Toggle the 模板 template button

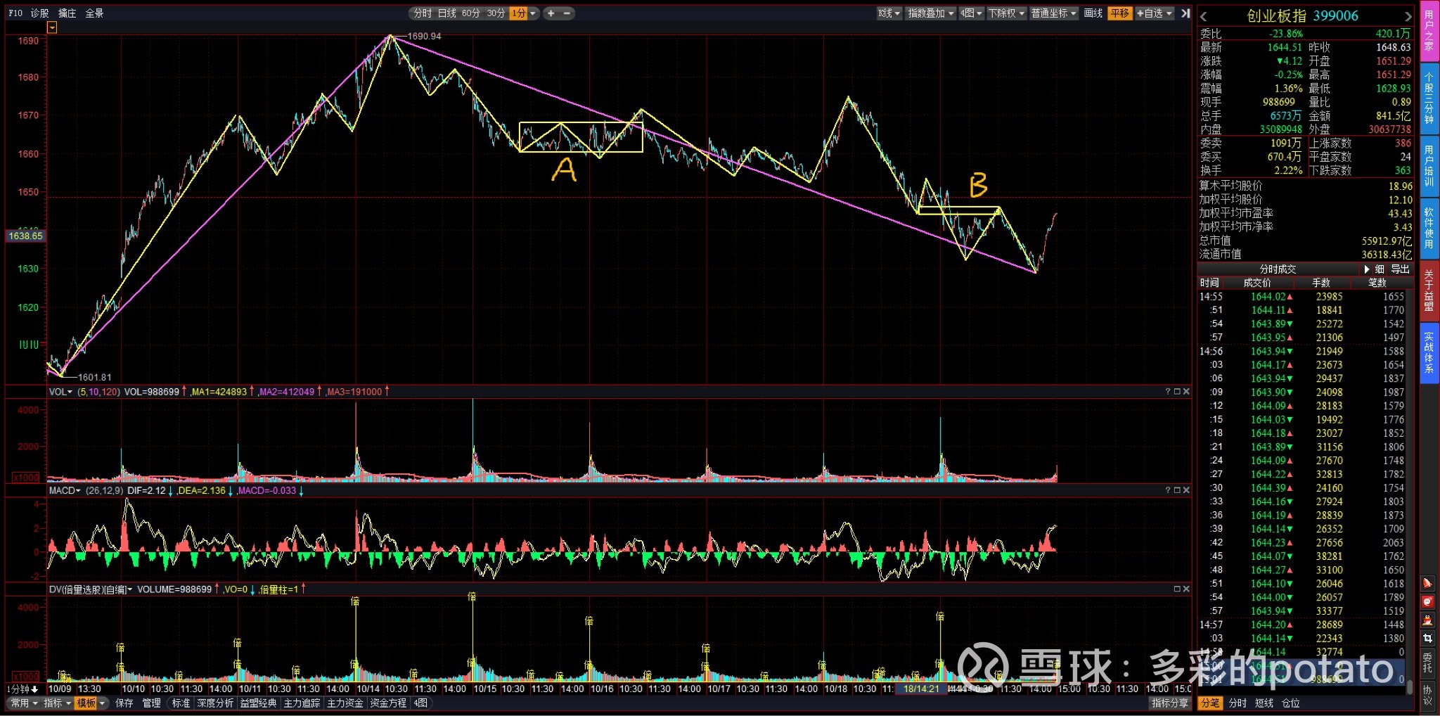[x=86, y=703]
